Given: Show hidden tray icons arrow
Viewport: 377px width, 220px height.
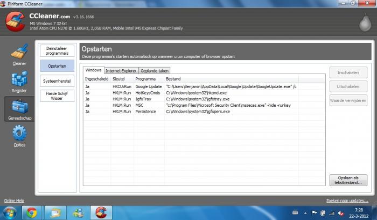Looking at the screenshot, I should pyautogui.click(x=305, y=213).
